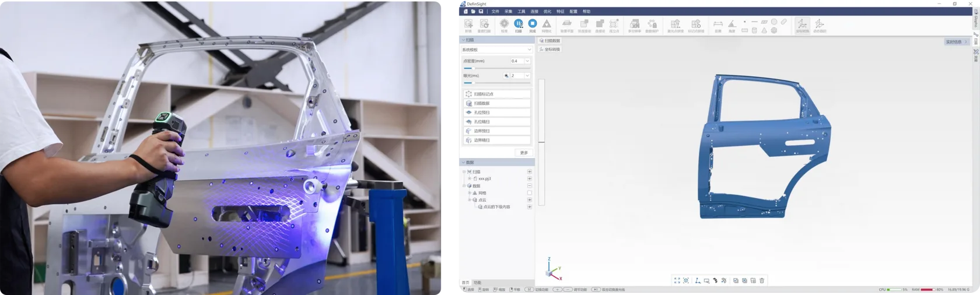Click the save file icon in title bar
This screenshot has width=980, height=295.
481,11
